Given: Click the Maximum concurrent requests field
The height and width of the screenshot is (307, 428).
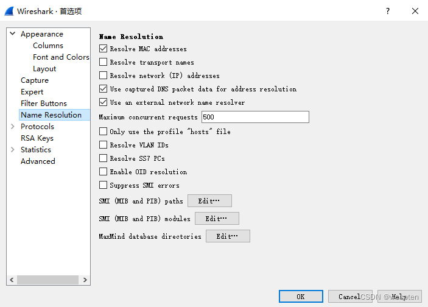Looking at the screenshot, I should tap(255, 117).
